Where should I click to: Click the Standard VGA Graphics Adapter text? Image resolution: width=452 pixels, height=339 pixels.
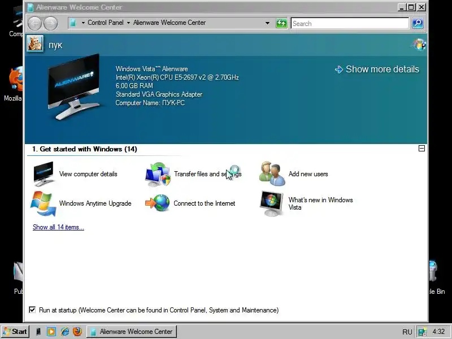point(159,94)
